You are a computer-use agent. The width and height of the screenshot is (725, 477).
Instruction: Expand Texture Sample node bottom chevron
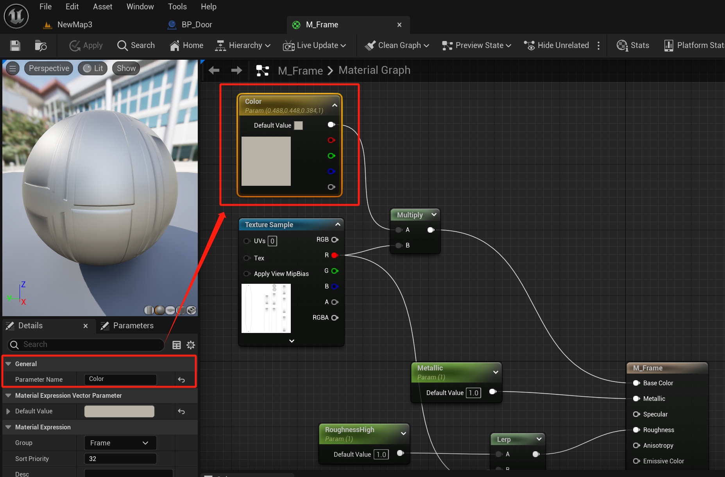pyautogui.click(x=292, y=341)
